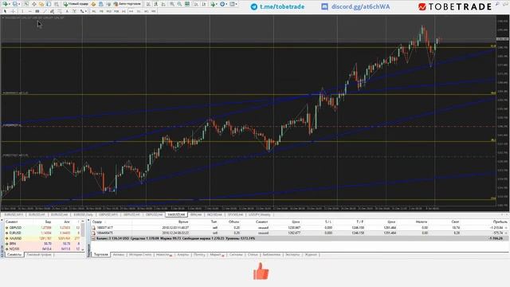Tile chart windows icon
The width and height of the screenshot is (510, 287).
(187, 4)
